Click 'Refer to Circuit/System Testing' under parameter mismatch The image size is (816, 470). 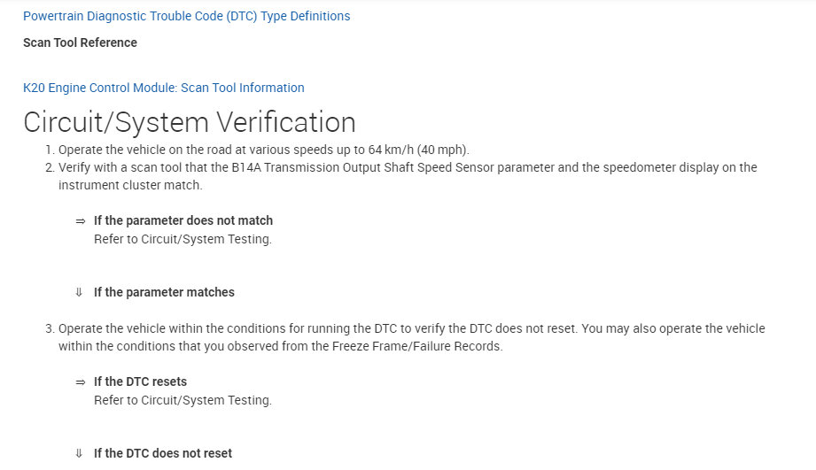point(183,239)
